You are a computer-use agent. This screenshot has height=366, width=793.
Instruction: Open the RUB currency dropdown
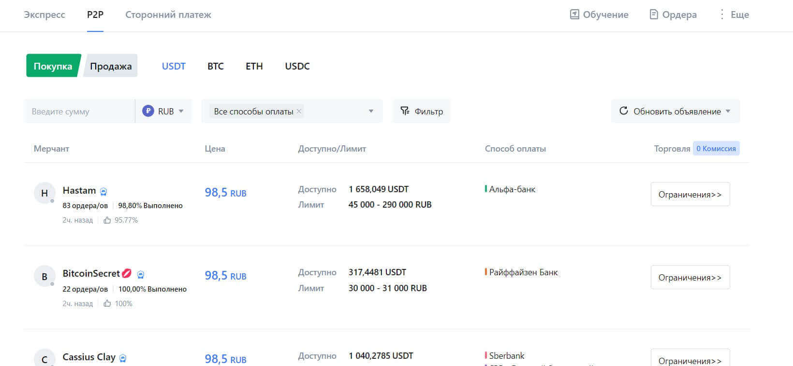[163, 111]
